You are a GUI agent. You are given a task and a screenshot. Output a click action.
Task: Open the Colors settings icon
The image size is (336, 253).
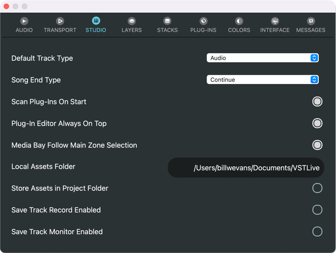(x=239, y=21)
